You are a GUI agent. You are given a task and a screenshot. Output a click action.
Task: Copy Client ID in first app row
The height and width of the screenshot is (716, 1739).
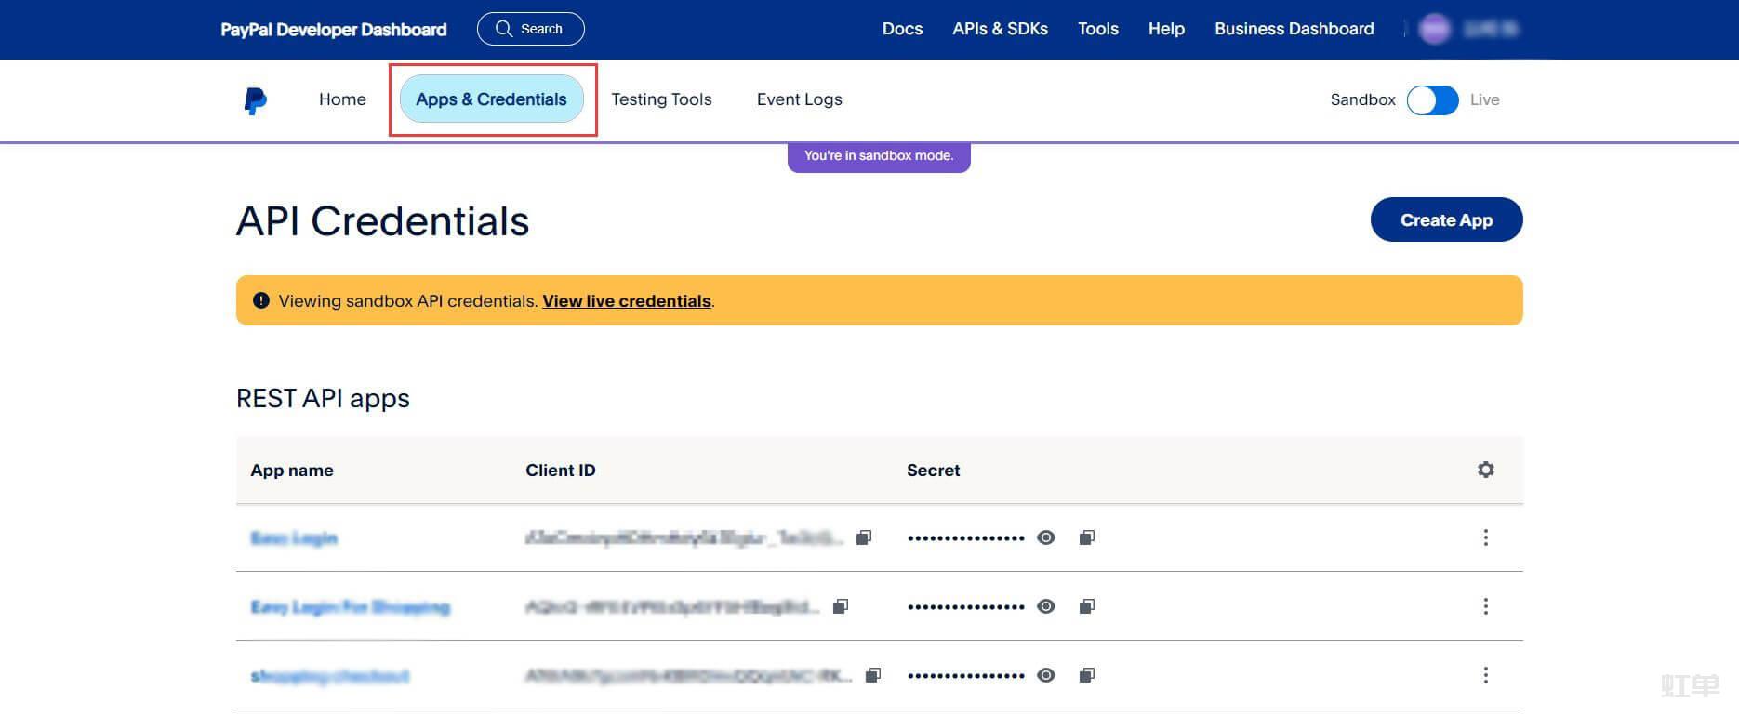click(864, 537)
